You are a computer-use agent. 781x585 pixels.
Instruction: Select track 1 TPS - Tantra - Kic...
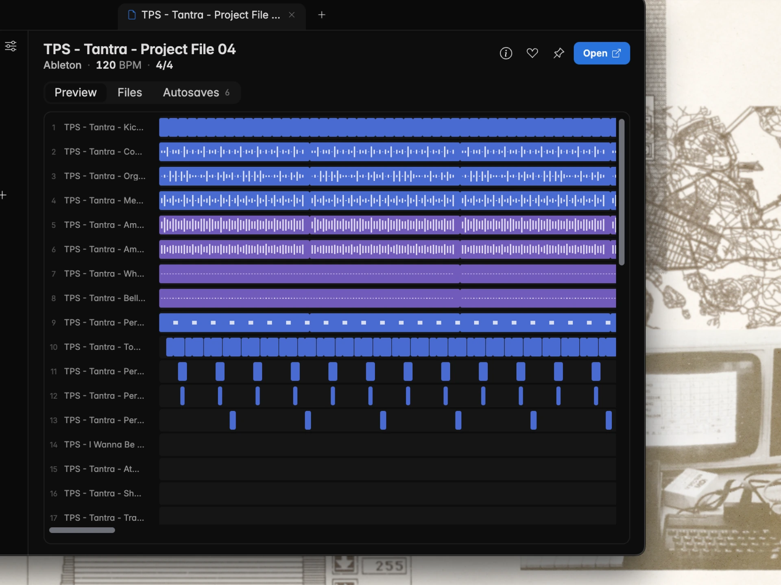(103, 128)
